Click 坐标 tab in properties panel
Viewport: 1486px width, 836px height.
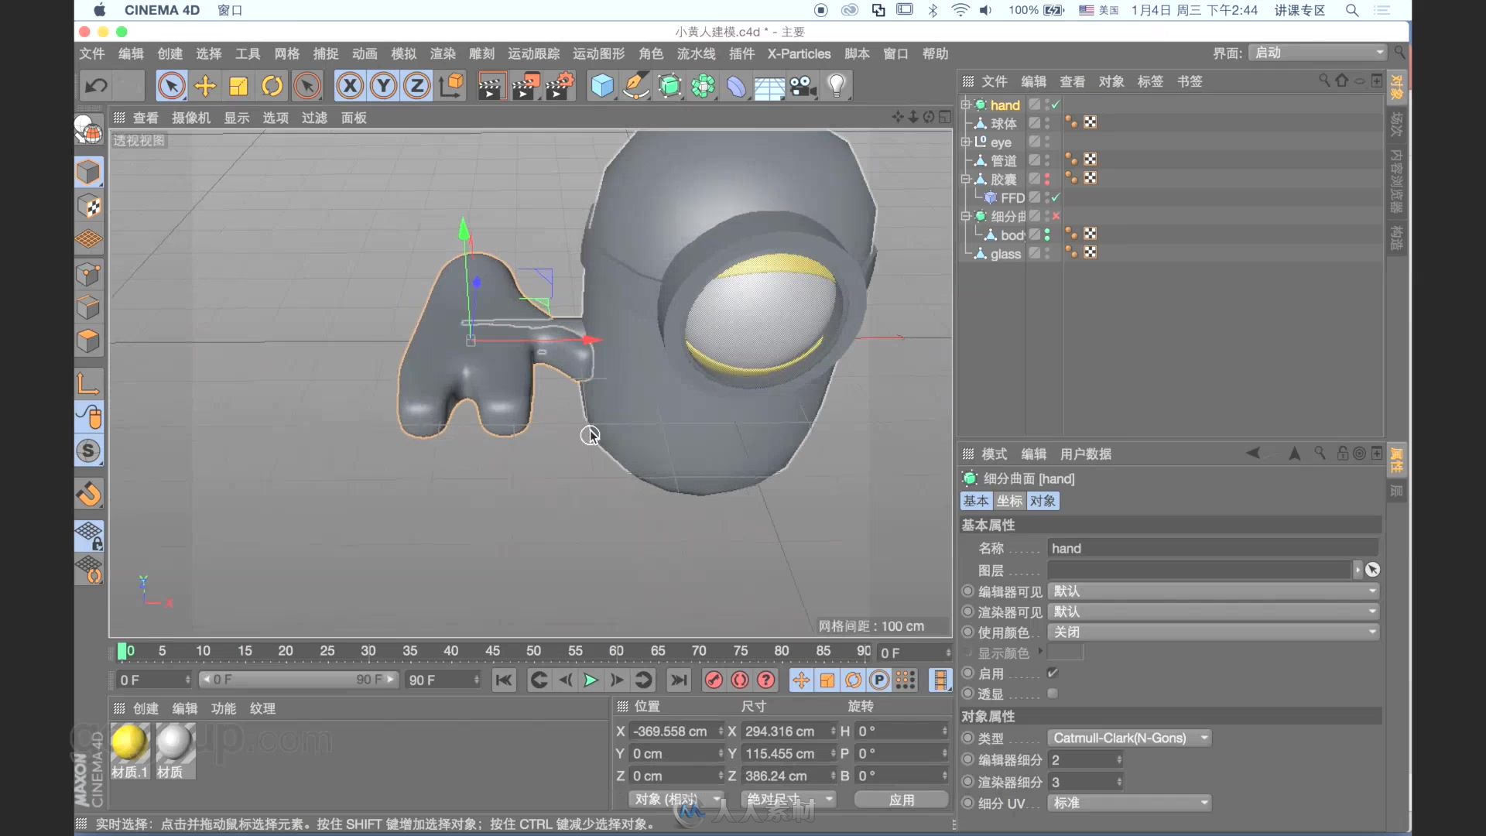click(1008, 500)
